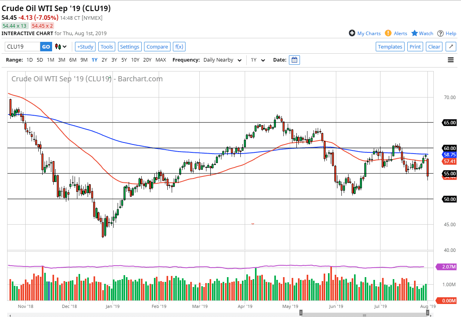Click the f(x) expression button
The width and height of the screenshot is (461, 317).
179,47
